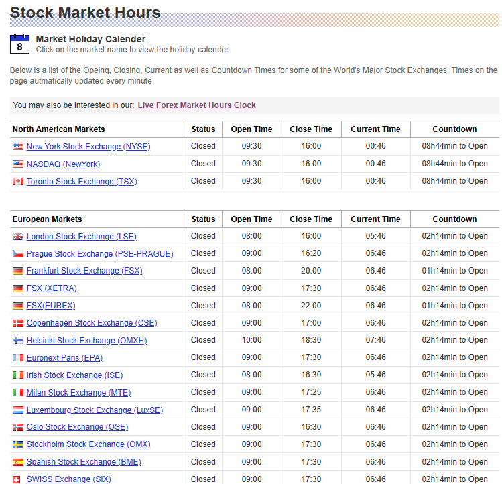The height and width of the screenshot is (484, 502).
Task: Click the Spanish flag beside Spanish Stock Exchange
Action: [18, 462]
